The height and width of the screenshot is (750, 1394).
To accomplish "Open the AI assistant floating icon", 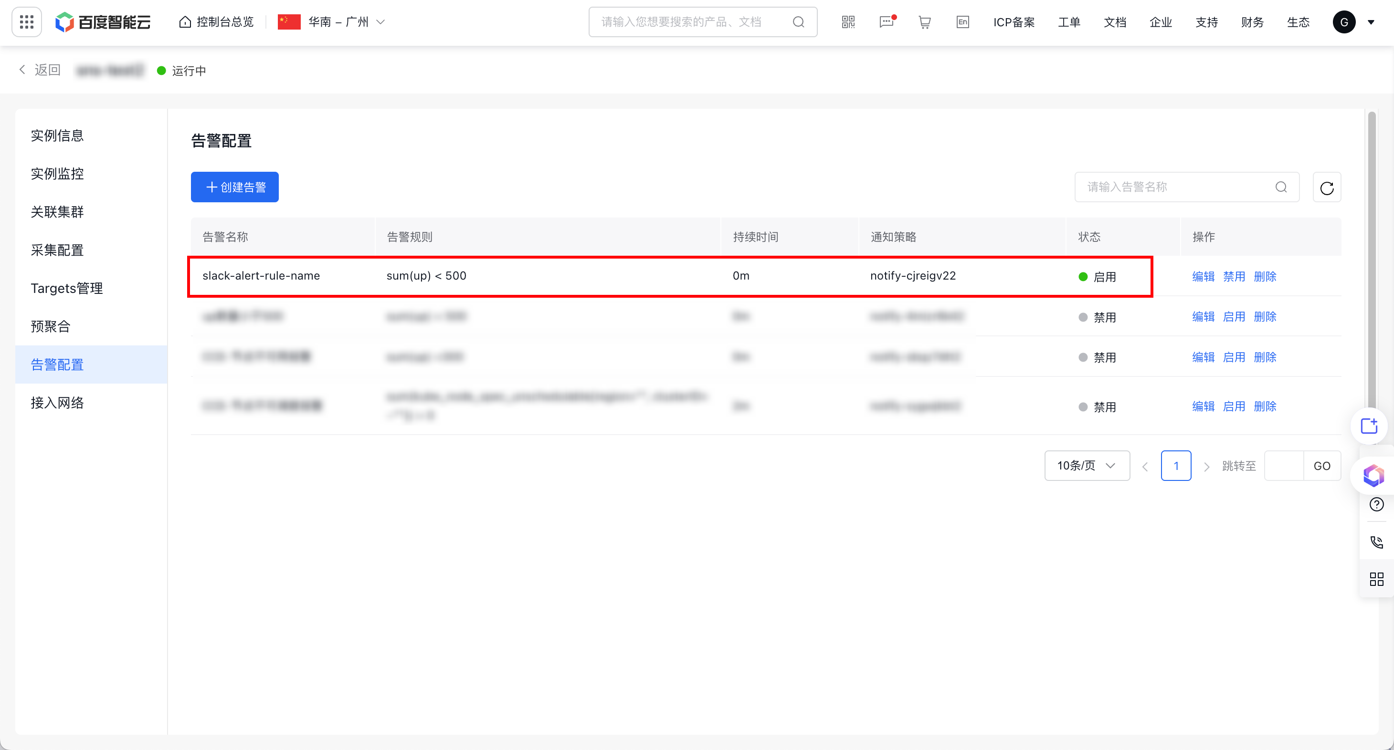I will coord(1373,475).
